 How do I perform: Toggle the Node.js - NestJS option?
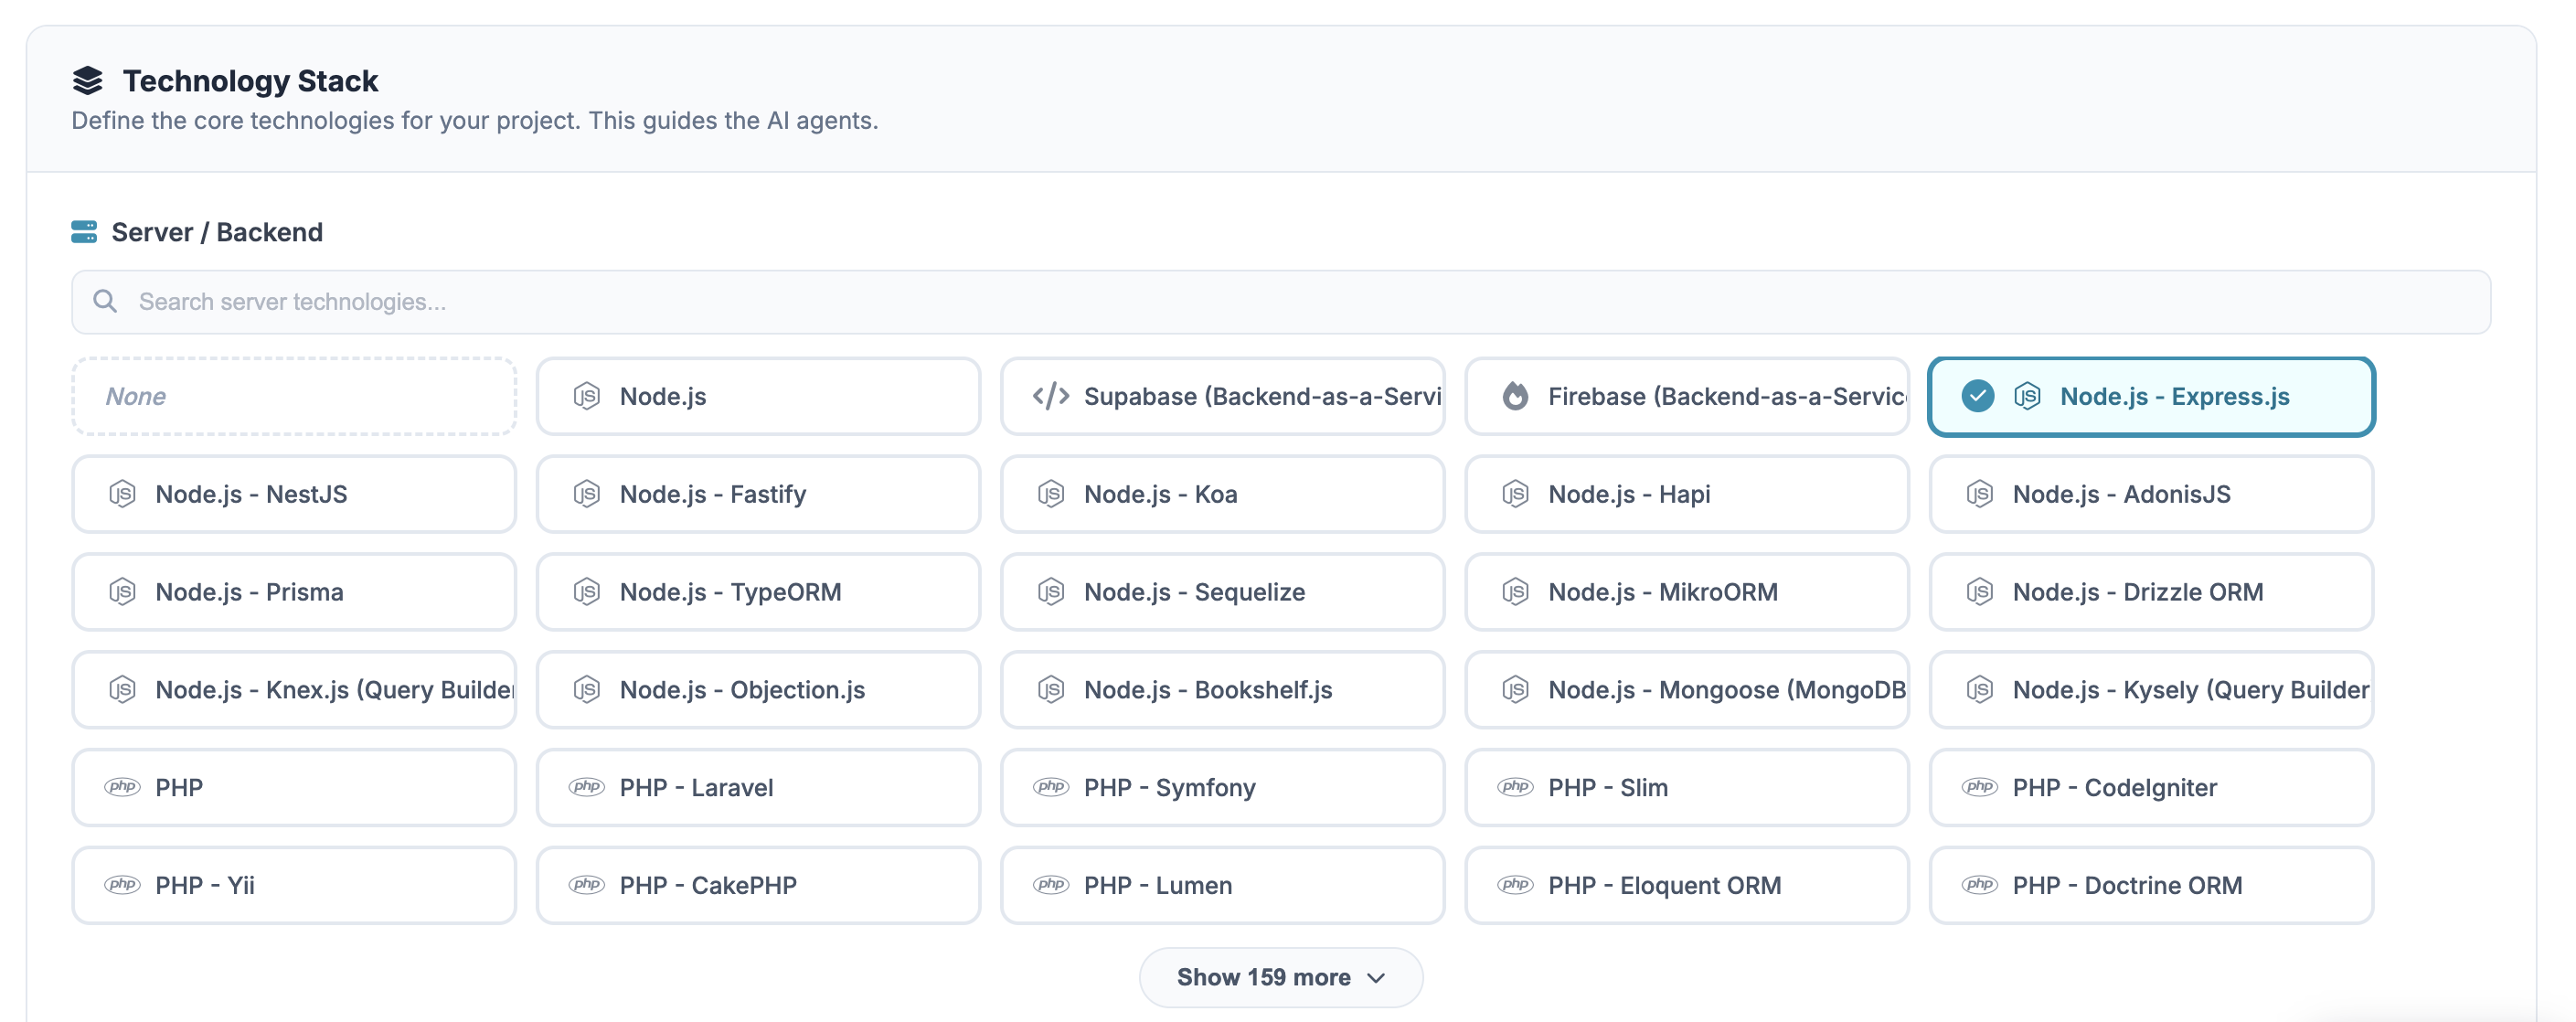coord(294,494)
